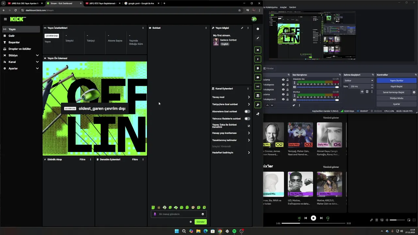Add a scene transition with the OBS plus
Image resolution: width=418 pixels, height=235 pixels.
pos(362,92)
